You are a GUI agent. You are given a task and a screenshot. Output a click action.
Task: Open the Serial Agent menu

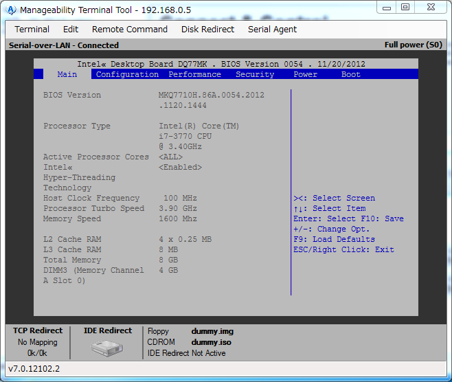click(x=272, y=30)
